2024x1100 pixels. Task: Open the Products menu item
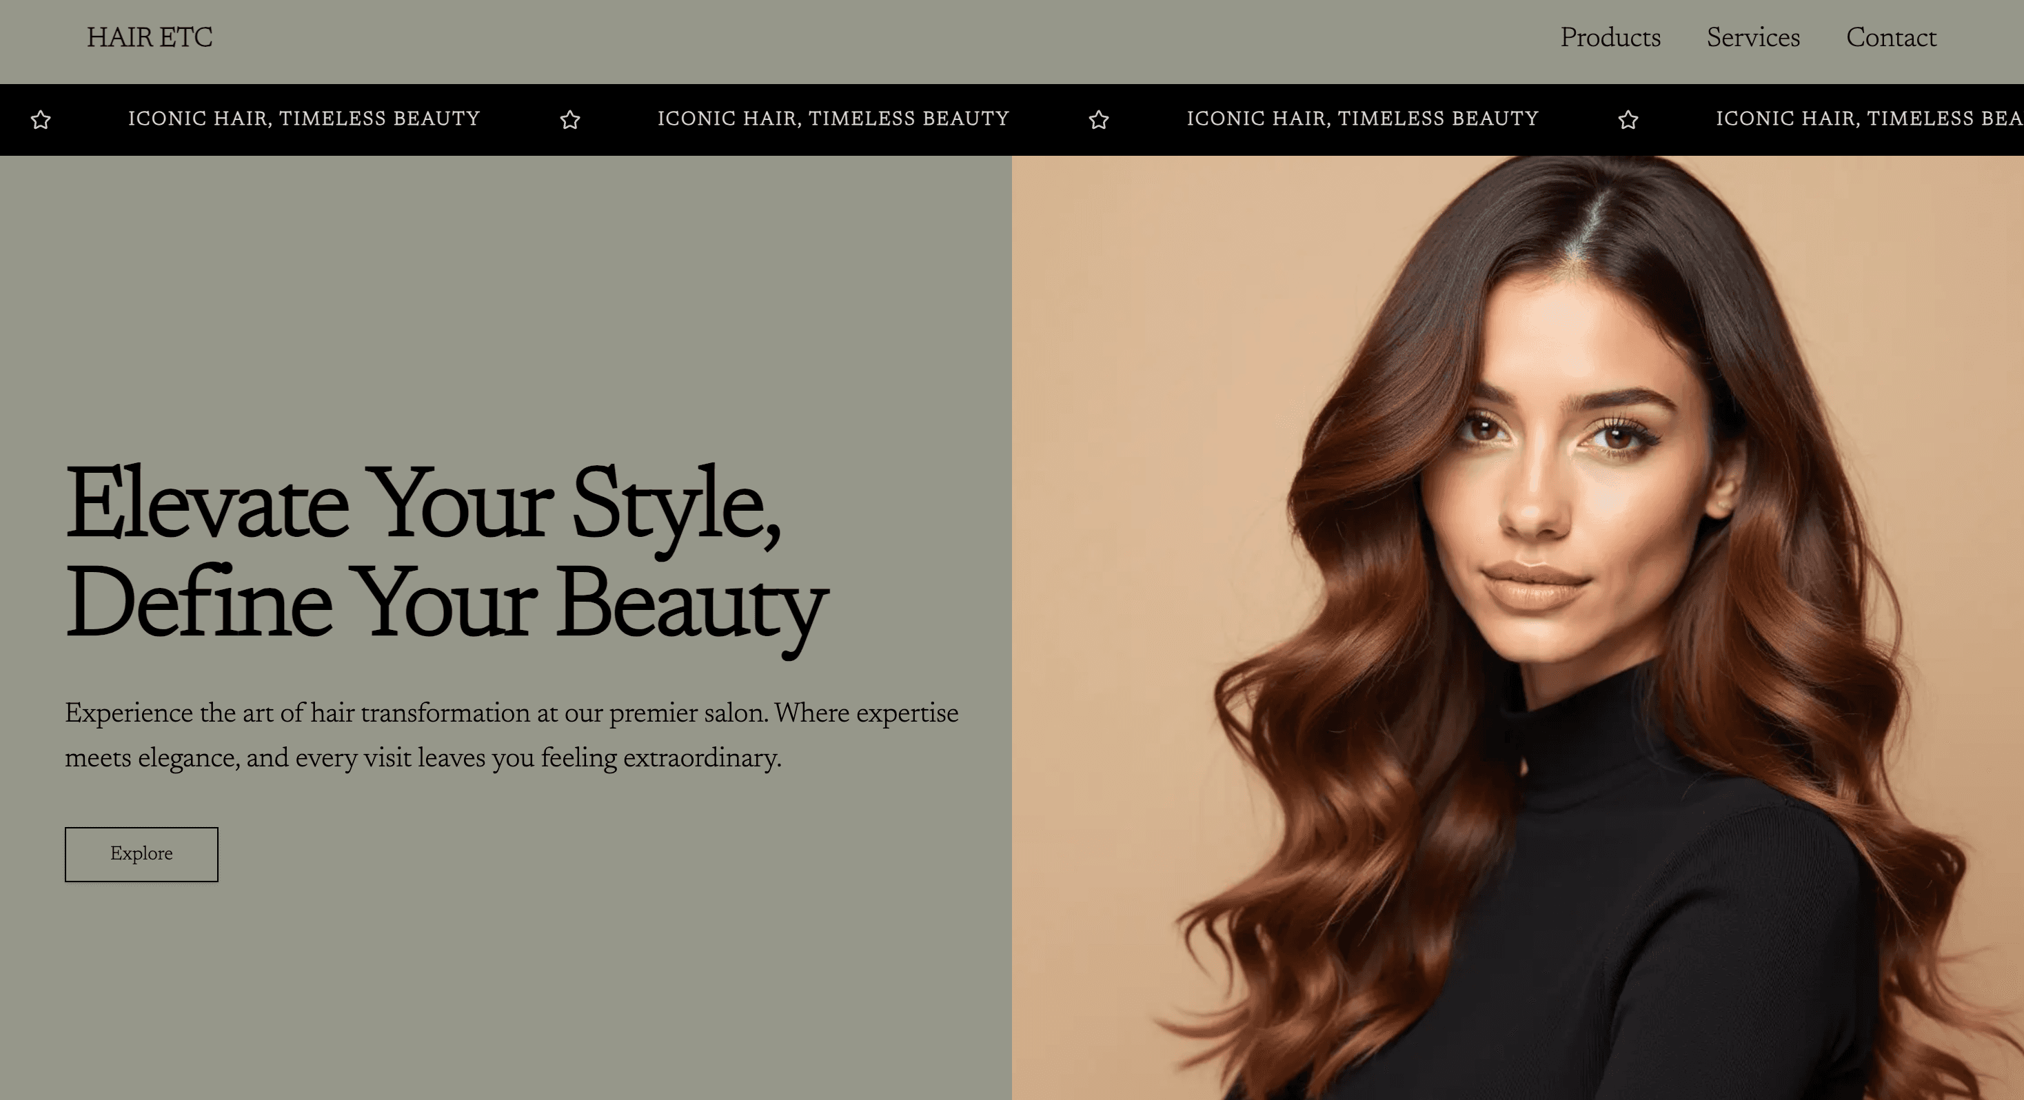tap(1610, 38)
